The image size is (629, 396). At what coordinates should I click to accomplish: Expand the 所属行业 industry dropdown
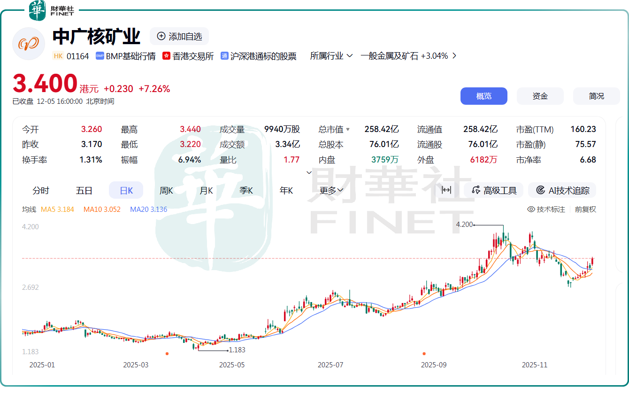tap(332, 55)
